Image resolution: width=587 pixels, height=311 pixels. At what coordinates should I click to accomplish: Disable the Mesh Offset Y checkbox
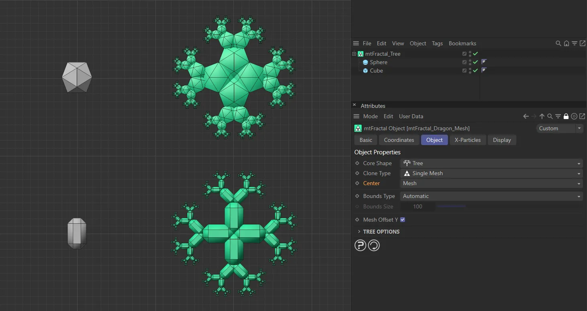(403, 220)
